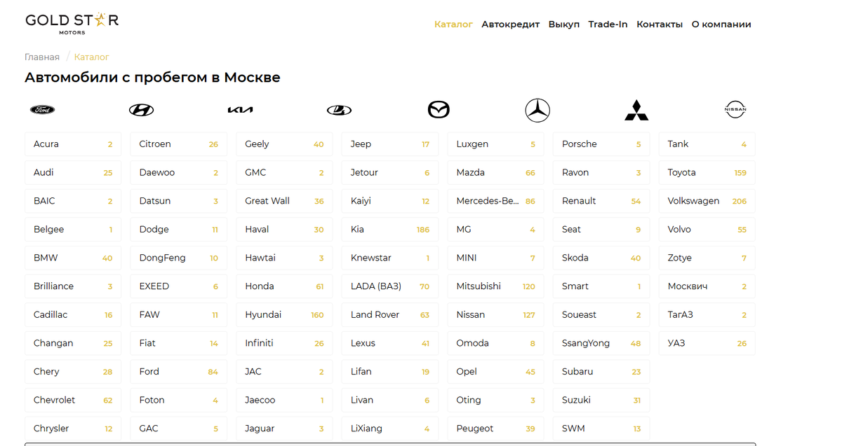This screenshot has width=842, height=446.
Task: Open the Ford list button with 84
Action: point(179,372)
